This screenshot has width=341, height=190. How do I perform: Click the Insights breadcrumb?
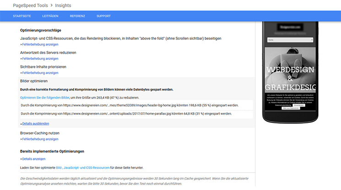tap(63, 5)
